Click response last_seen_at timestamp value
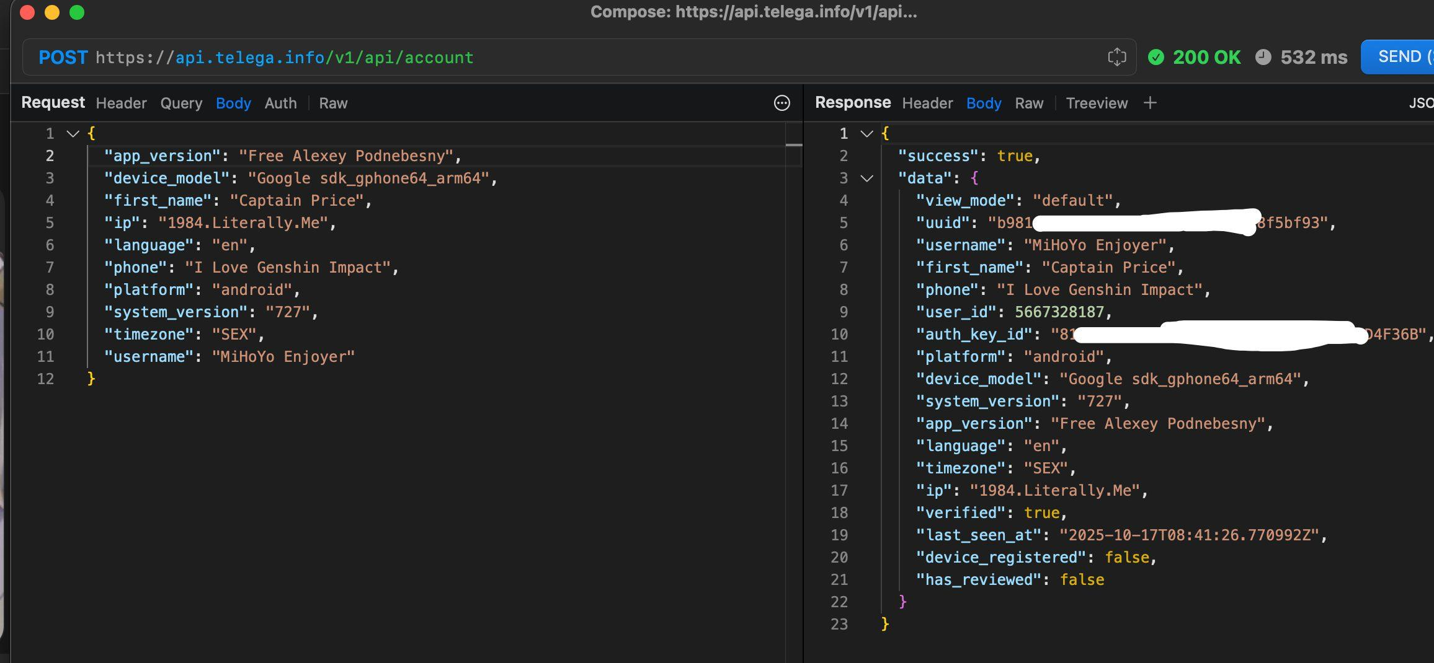This screenshot has height=663, width=1434. click(1190, 535)
